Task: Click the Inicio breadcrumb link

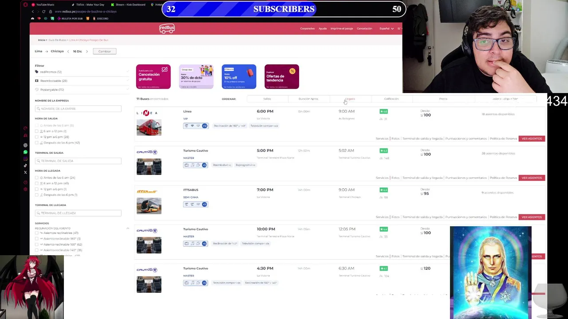Action: point(41,40)
